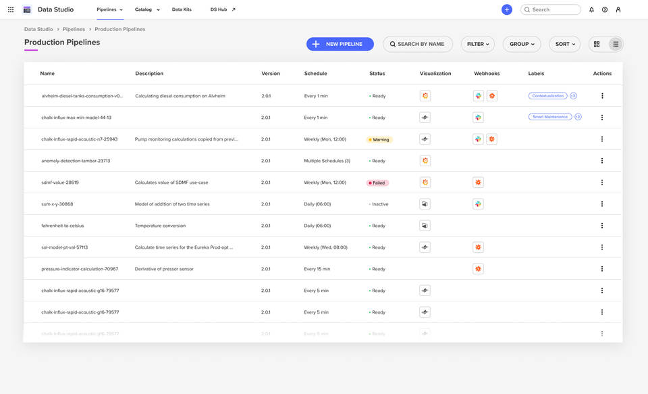Click the actions kebab menu for sum-x-y-30868
This screenshot has width=648, height=394.
(x=601, y=203)
